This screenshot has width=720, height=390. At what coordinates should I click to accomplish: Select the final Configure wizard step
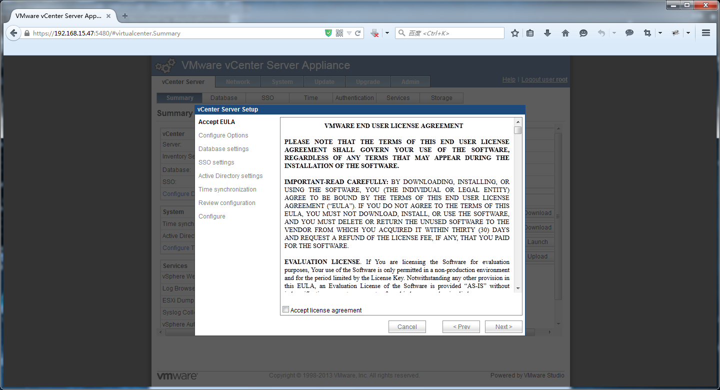(x=212, y=216)
